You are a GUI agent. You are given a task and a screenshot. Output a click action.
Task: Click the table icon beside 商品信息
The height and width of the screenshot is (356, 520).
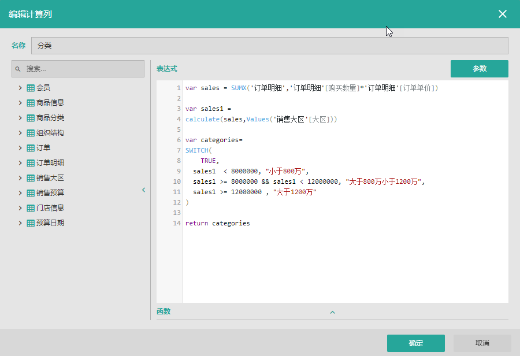pos(31,103)
